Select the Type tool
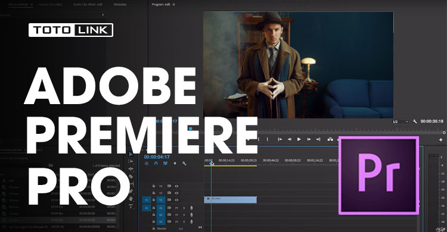 point(131,206)
